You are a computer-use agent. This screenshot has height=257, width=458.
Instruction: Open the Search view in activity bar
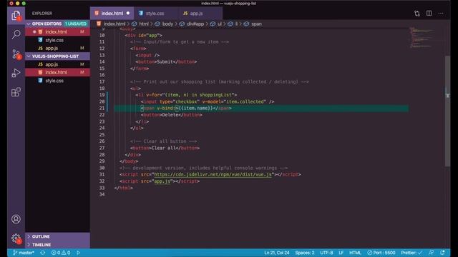[x=16, y=34]
